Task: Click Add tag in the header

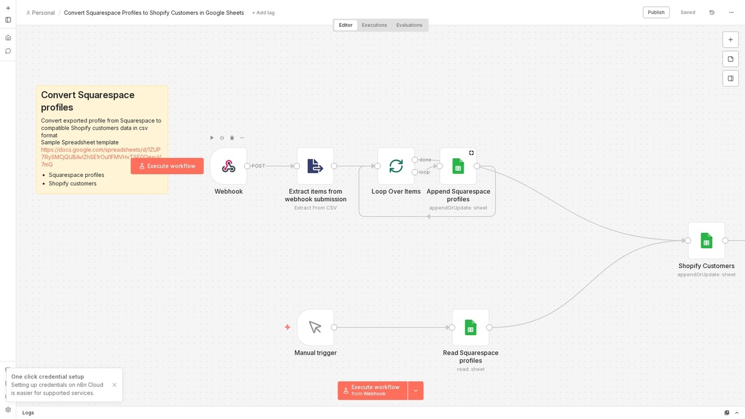Action: point(263,12)
